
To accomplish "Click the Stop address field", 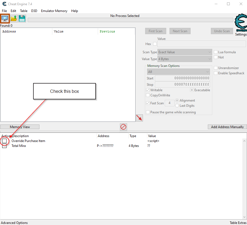I will pos(182,84).
